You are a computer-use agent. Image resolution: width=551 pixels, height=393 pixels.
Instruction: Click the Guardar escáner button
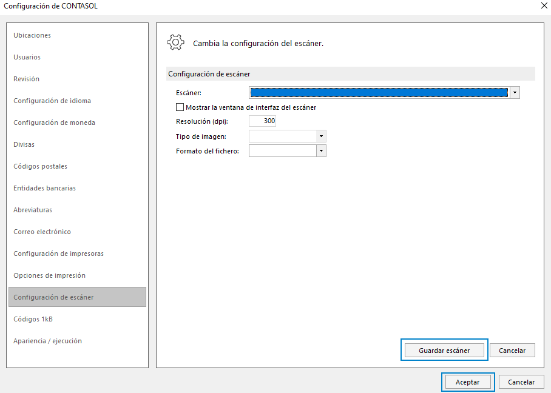point(444,350)
